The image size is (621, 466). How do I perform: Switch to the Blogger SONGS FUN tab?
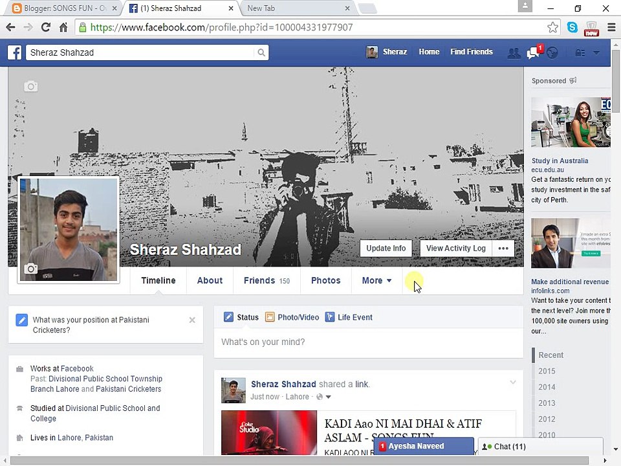pyautogui.click(x=63, y=8)
